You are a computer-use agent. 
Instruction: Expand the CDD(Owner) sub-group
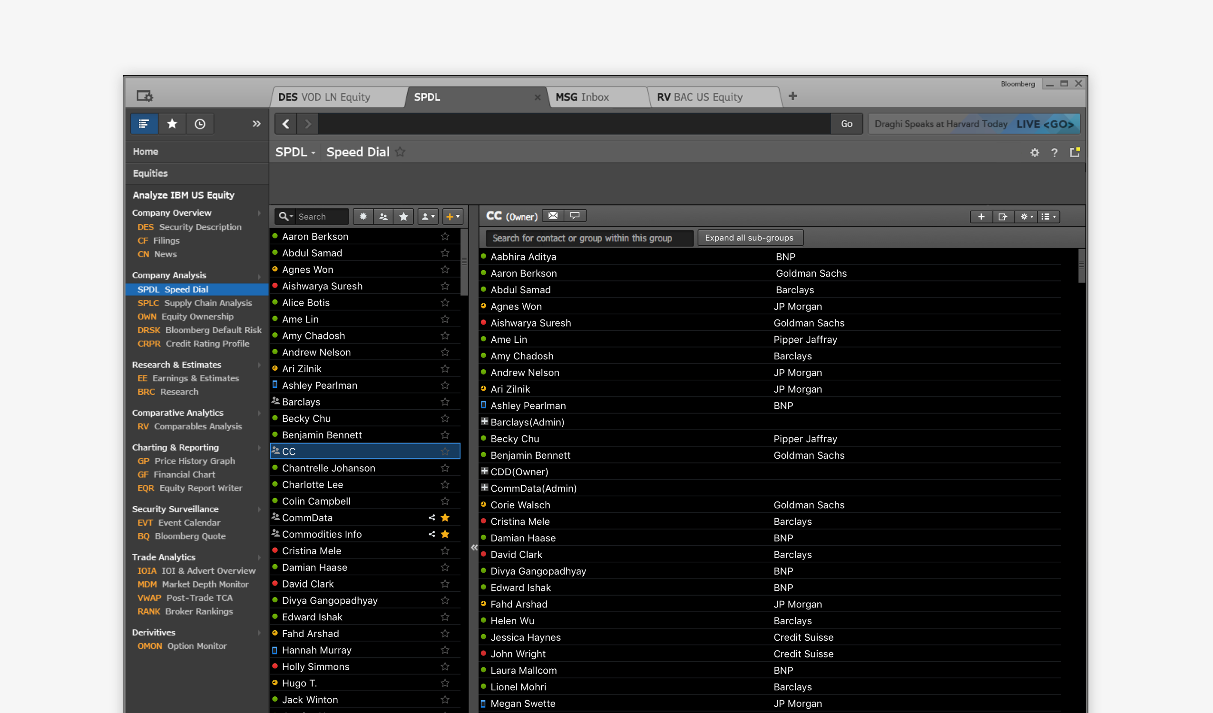(x=484, y=471)
